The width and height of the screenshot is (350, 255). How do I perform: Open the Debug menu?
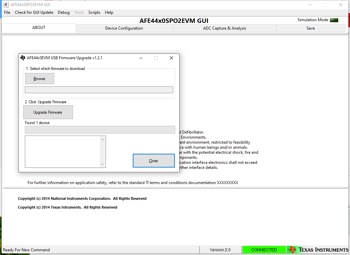coord(64,12)
